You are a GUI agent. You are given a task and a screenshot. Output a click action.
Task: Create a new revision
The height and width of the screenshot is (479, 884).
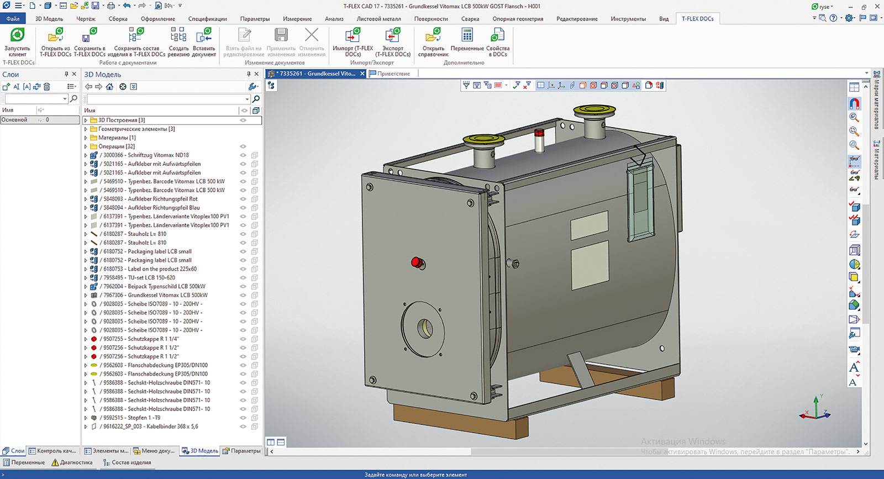click(x=178, y=43)
